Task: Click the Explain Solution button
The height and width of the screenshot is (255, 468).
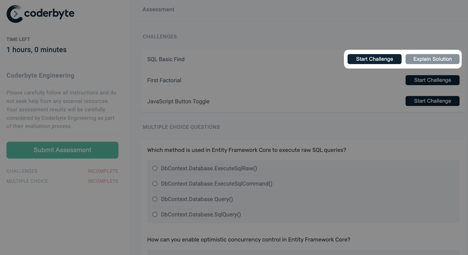Action: [x=432, y=59]
